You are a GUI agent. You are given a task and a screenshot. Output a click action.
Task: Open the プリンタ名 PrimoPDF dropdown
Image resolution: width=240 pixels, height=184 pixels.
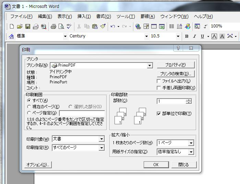click(x=149, y=66)
